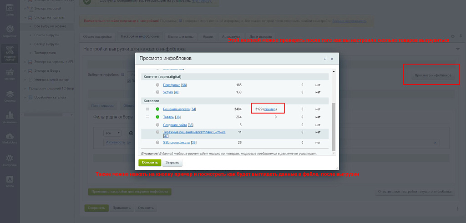Click the green Обновить button

(149, 163)
